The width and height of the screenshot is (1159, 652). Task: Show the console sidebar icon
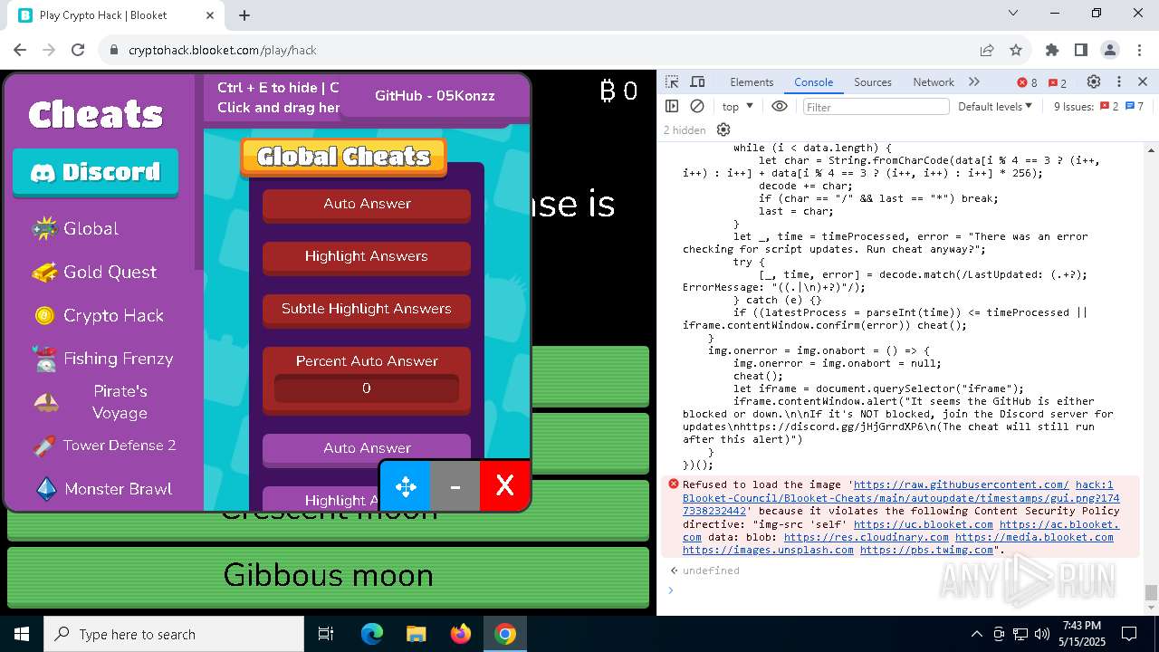(672, 106)
